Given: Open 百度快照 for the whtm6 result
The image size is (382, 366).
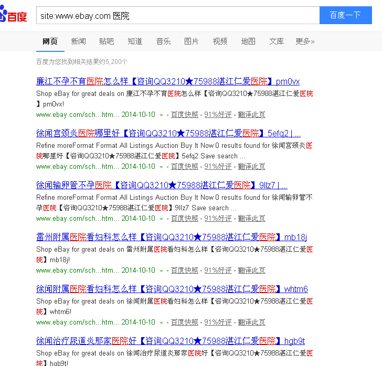Looking at the screenshot, I should pyautogui.click(x=185, y=322).
